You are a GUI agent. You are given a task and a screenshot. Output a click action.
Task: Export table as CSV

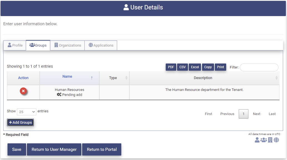pos(182,67)
